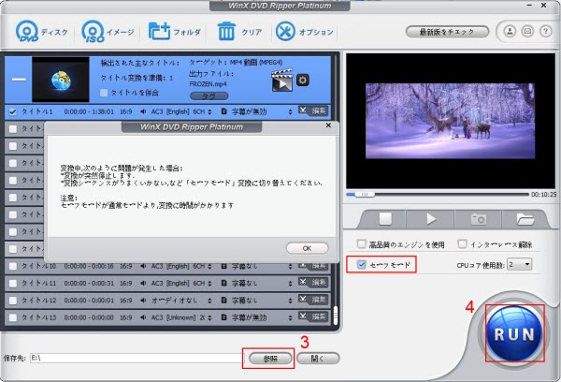Screen dimensions: 561x382
Task: Change Title 13 subtitle selector
Action: pyautogui.click(x=290, y=317)
